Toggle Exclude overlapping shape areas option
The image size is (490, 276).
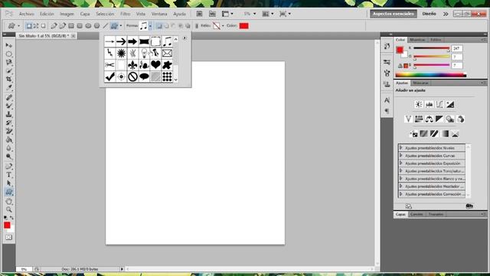click(188, 26)
